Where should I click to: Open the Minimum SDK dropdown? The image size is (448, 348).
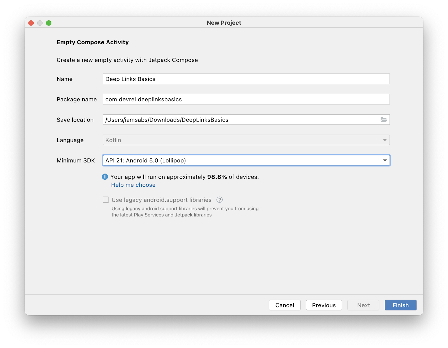pyautogui.click(x=246, y=160)
